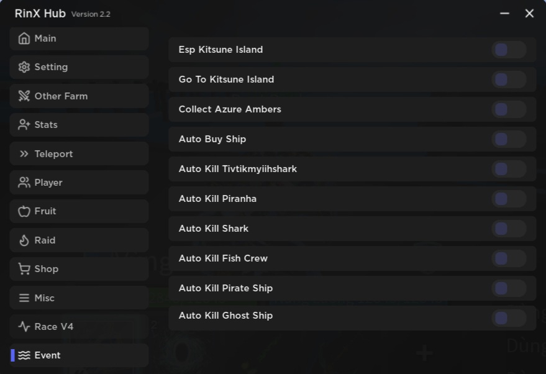Switch on Auto Kill Ghost Ship
The width and height of the screenshot is (546, 374).
click(x=508, y=318)
